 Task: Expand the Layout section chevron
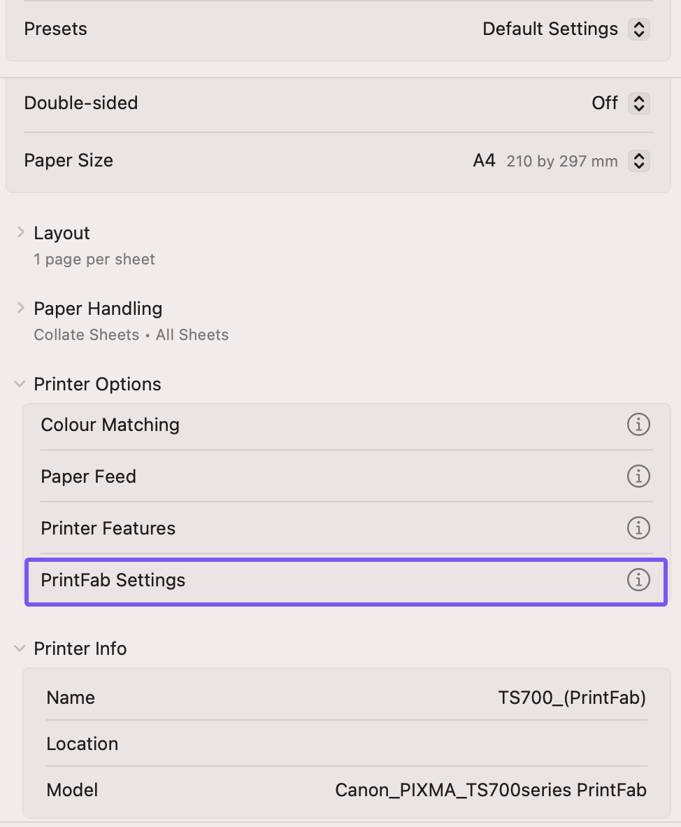21,233
